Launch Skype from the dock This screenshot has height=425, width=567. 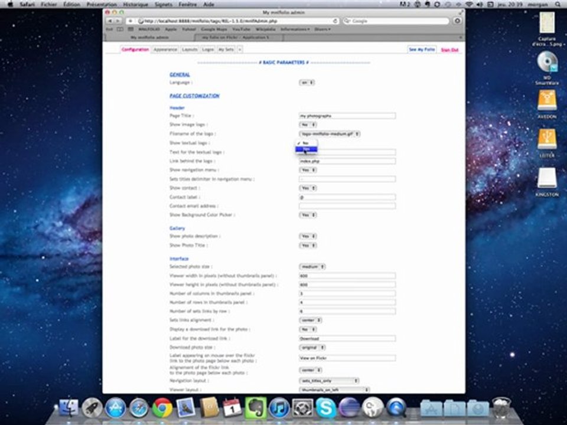click(325, 408)
